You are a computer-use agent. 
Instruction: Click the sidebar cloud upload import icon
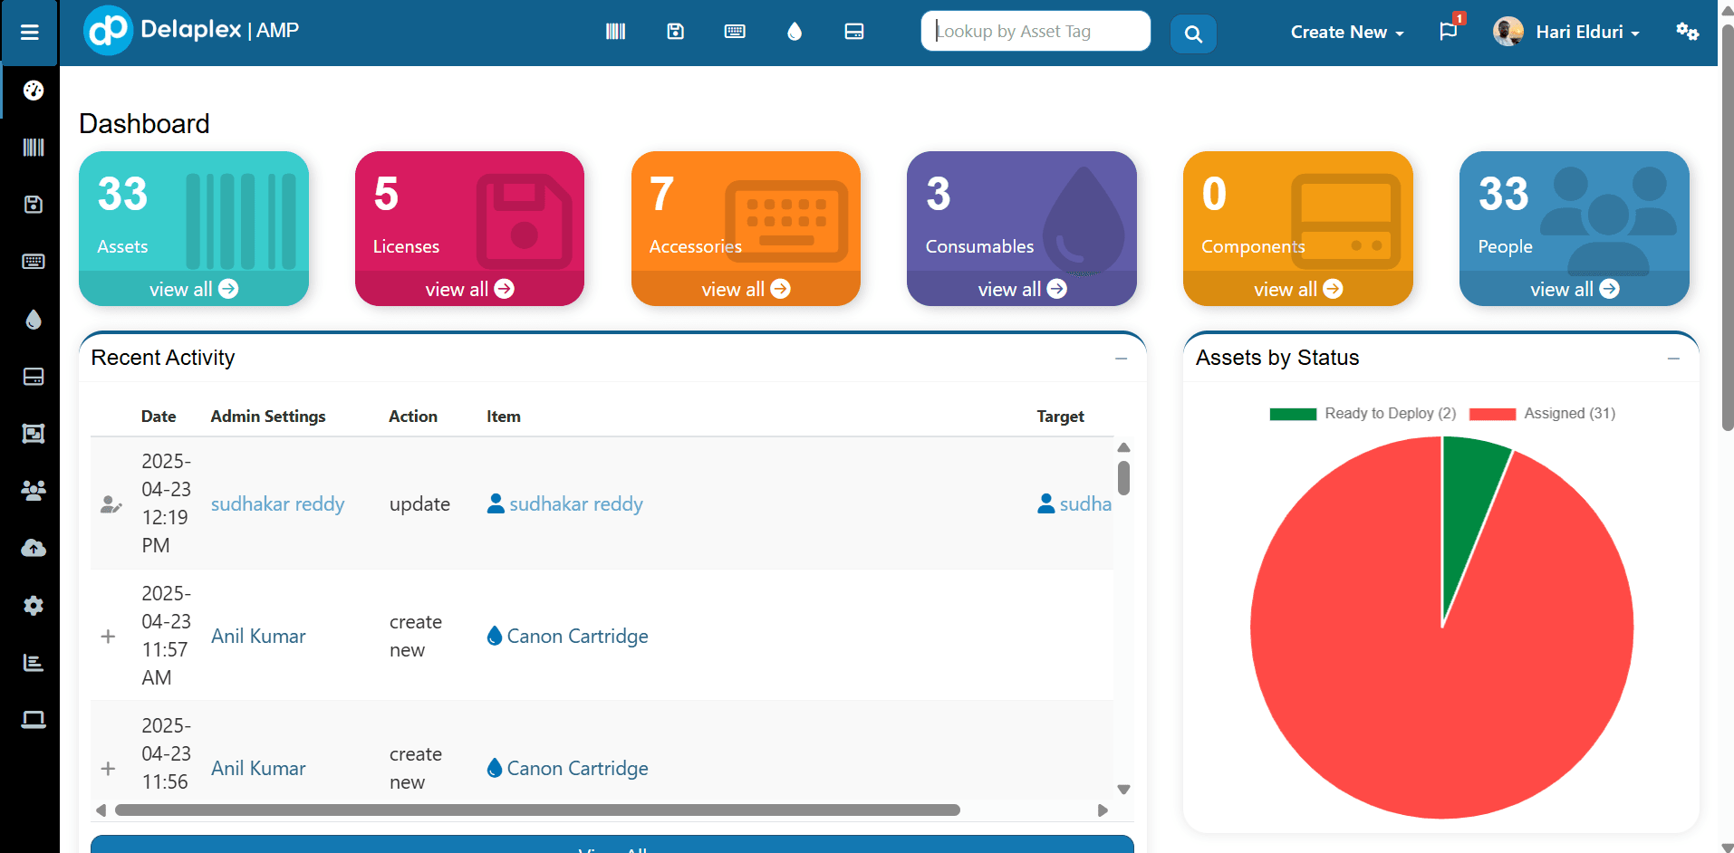point(34,548)
